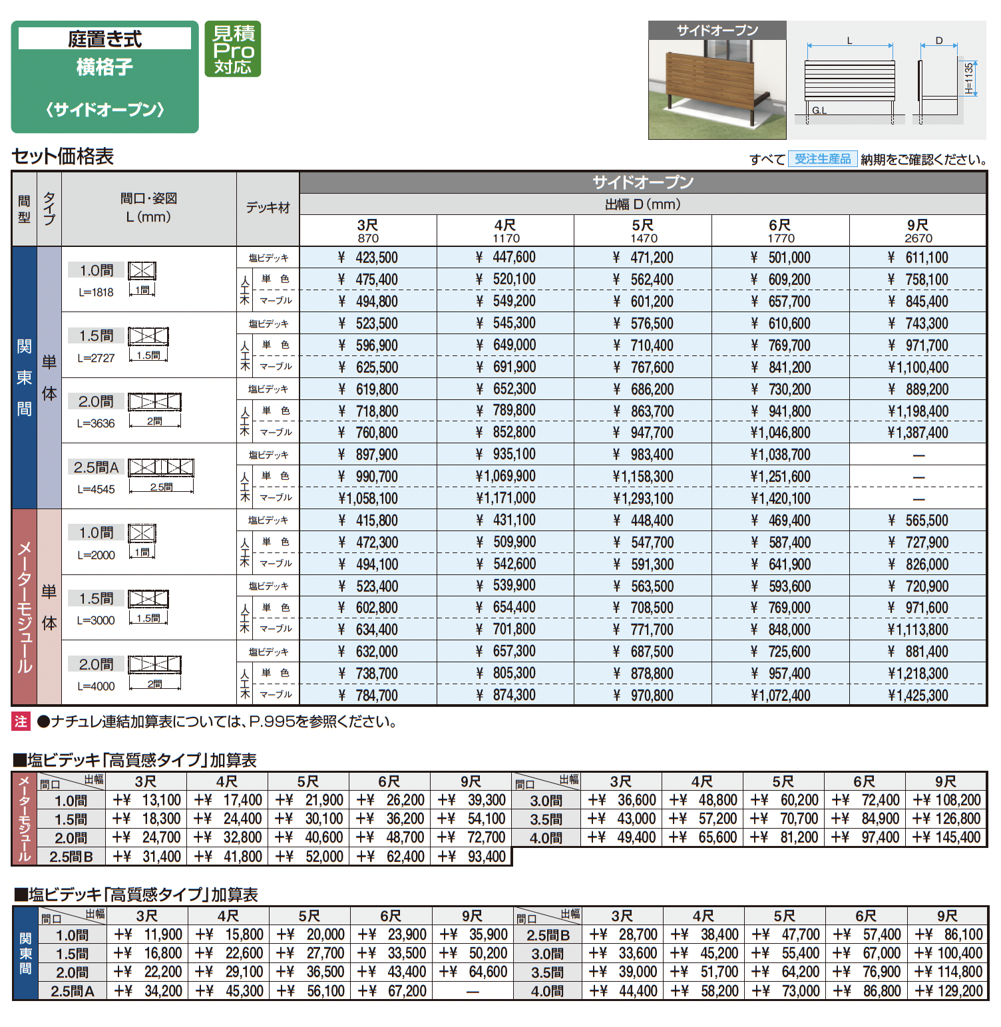This screenshot has width=1001, height=1027.
Task: Click the price ¥957,400
Action: point(781,674)
